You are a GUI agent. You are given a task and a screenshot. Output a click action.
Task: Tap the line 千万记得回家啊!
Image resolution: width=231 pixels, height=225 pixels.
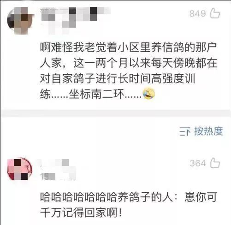pos(81,213)
